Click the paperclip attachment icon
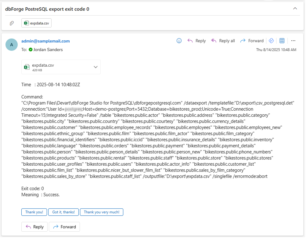This screenshot has width=307, height=239. coord(12,23)
